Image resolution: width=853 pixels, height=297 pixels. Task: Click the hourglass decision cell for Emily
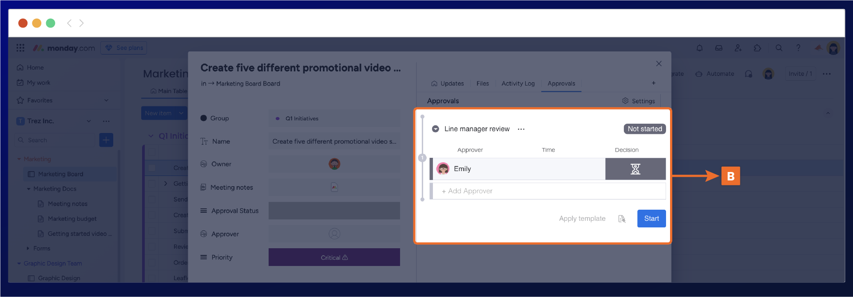[635, 169]
